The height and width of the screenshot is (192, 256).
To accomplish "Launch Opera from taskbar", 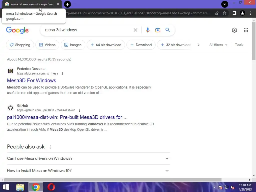I will tap(51, 187).
